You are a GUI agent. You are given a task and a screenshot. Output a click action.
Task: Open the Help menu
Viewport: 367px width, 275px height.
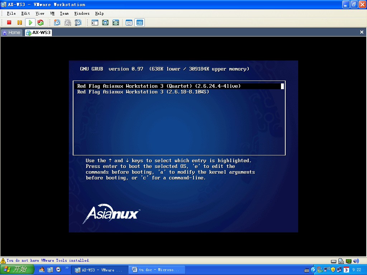(100, 13)
